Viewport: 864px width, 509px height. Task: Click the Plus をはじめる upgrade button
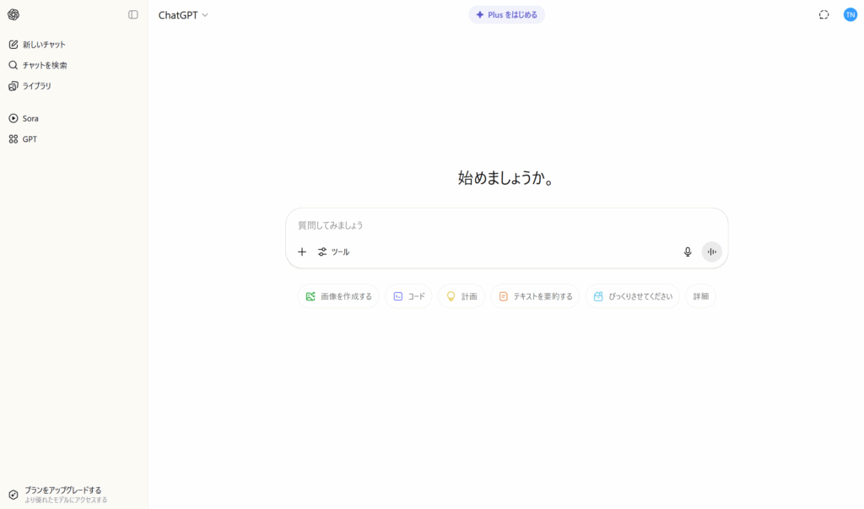point(506,15)
